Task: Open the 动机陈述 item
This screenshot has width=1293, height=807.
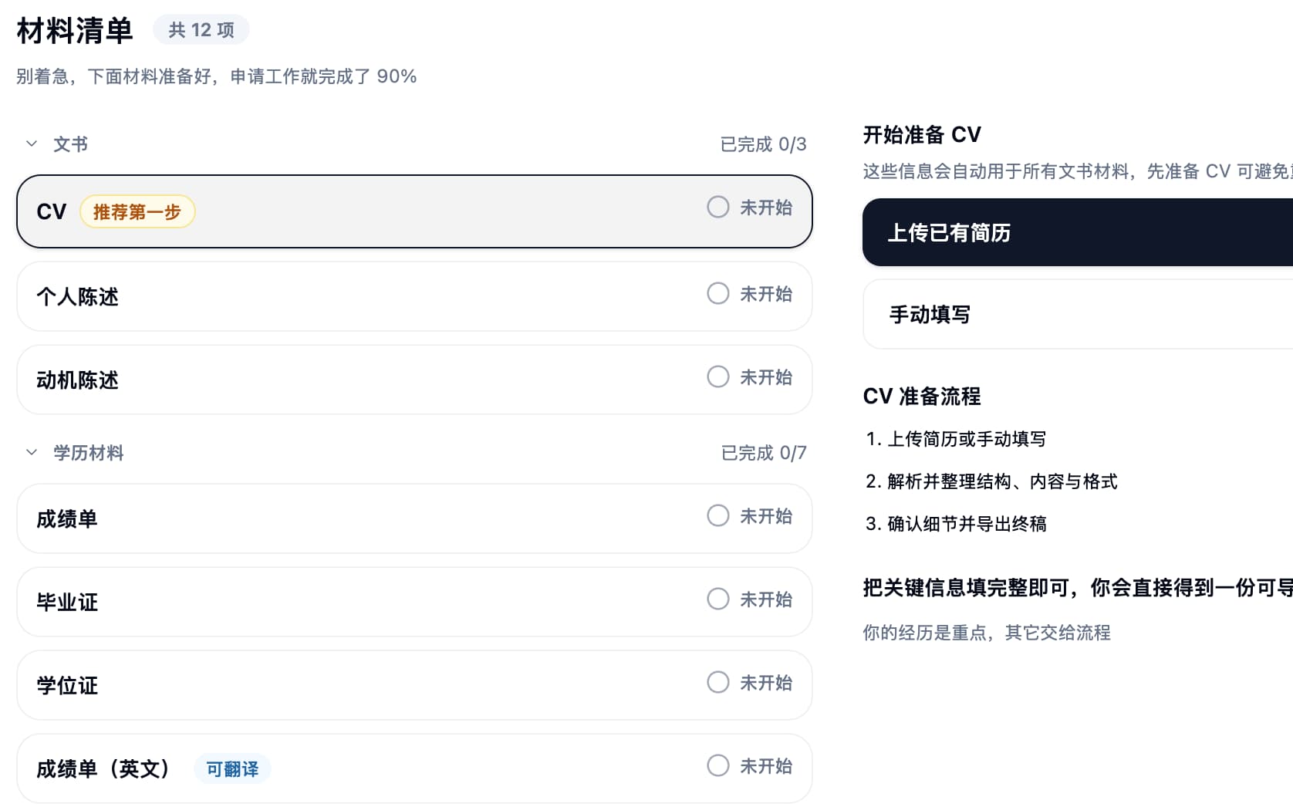Action: pyautogui.click(x=386, y=380)
